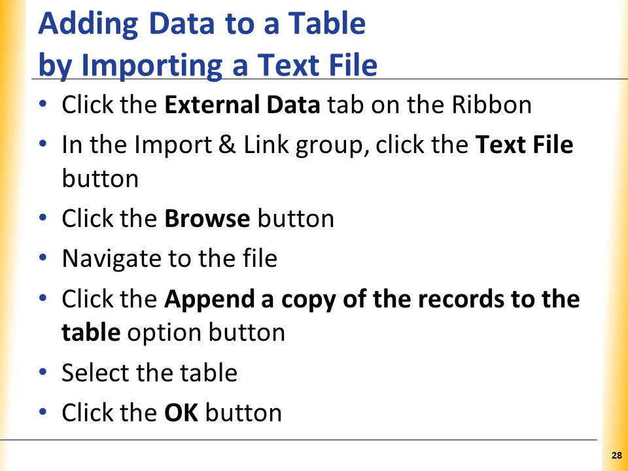Select the bold 'Browse' word
Screen dimensions: 628x471
[207, 218]
